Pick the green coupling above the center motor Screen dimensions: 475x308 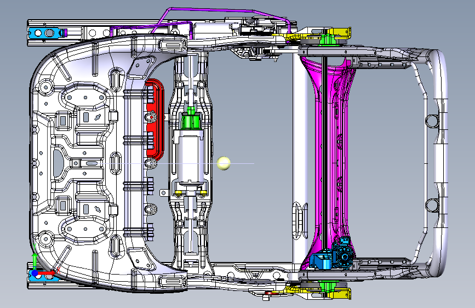(191, 119)
